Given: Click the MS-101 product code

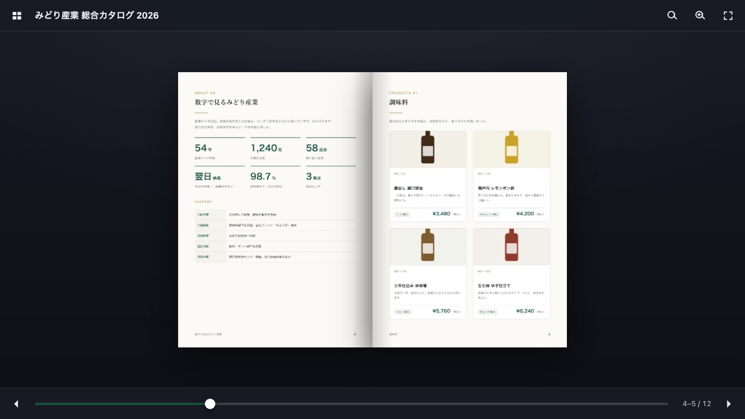Looking at the screenshot, I should coord(400,174).
